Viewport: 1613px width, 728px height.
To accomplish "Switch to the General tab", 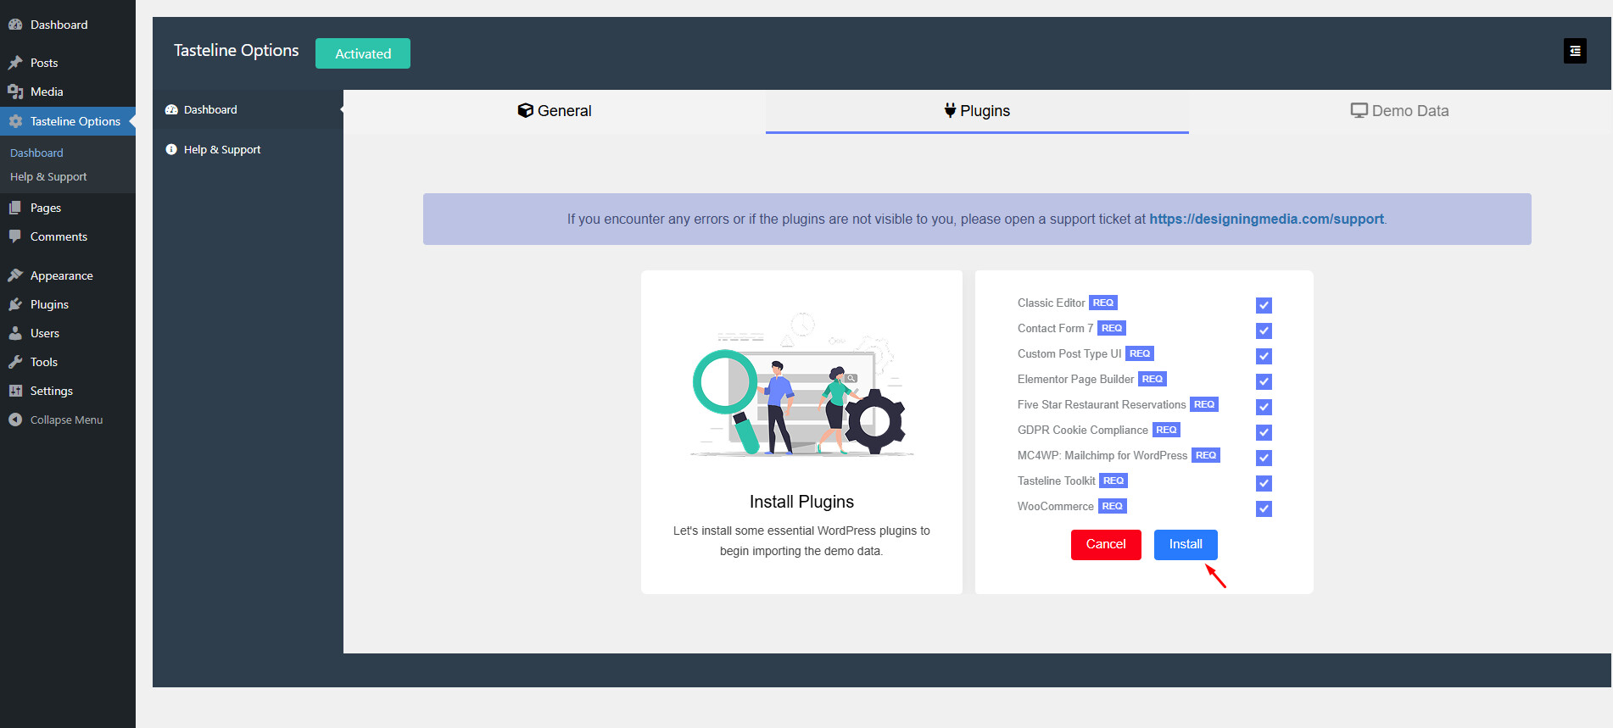I will pos(555,111).
